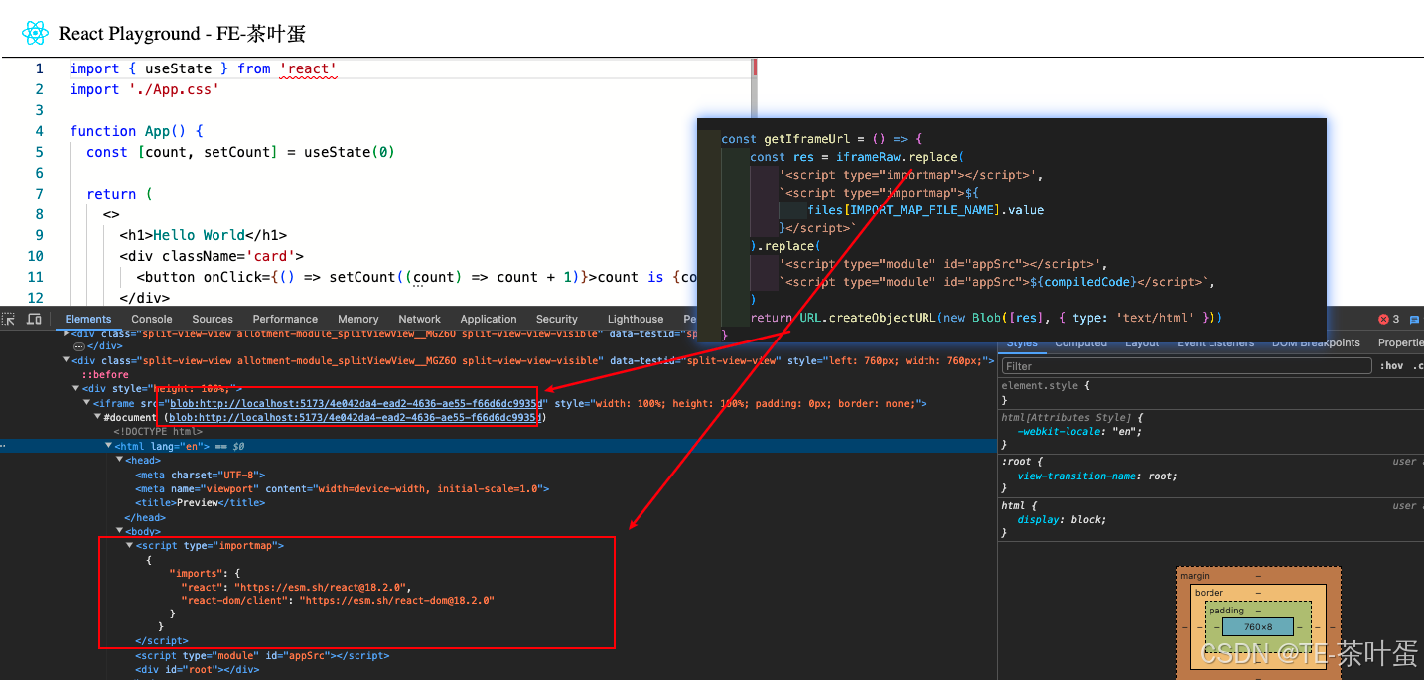
Task: Click the blue messages icon in DevTools
Action: (1415, 319)
